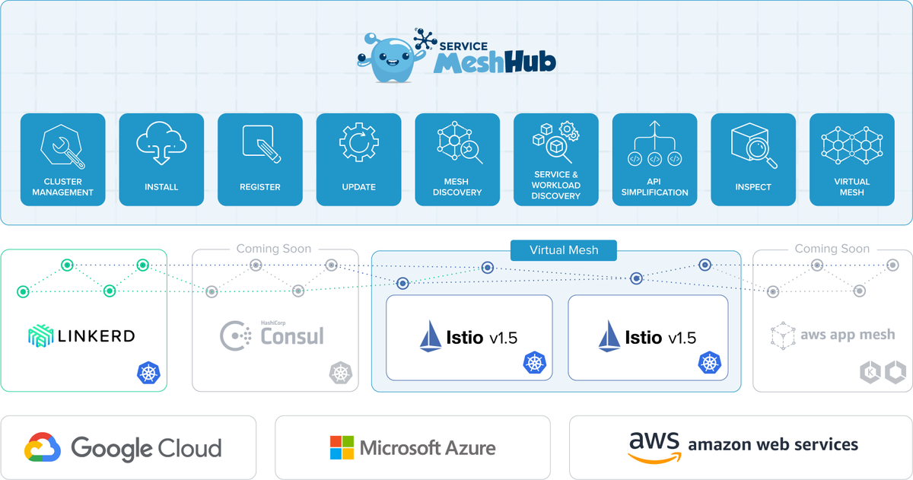Screen dimensions: 913x480
Task: Click the "aws app mesh" text
Action: point(847,335)
